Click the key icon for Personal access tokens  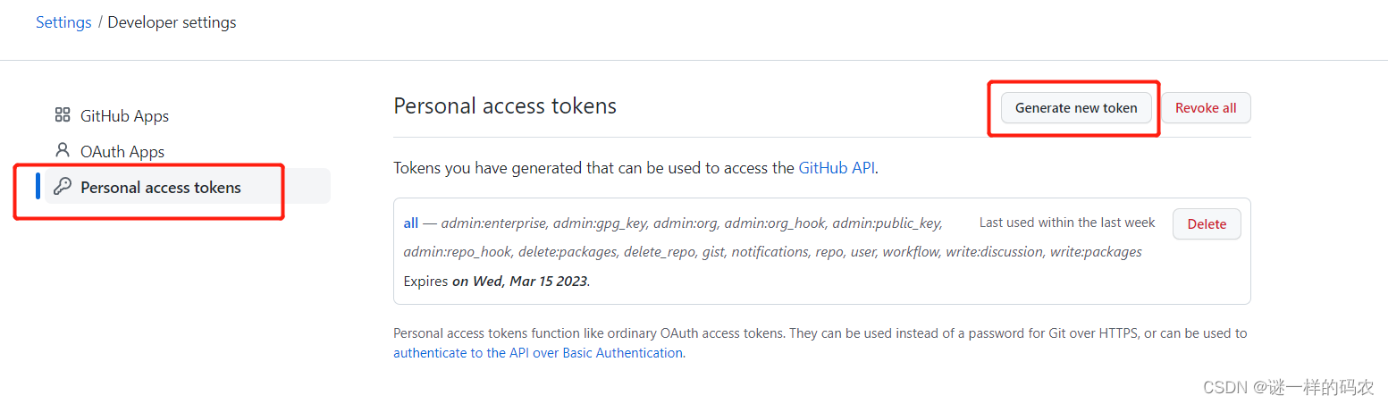tap(63, 186)
